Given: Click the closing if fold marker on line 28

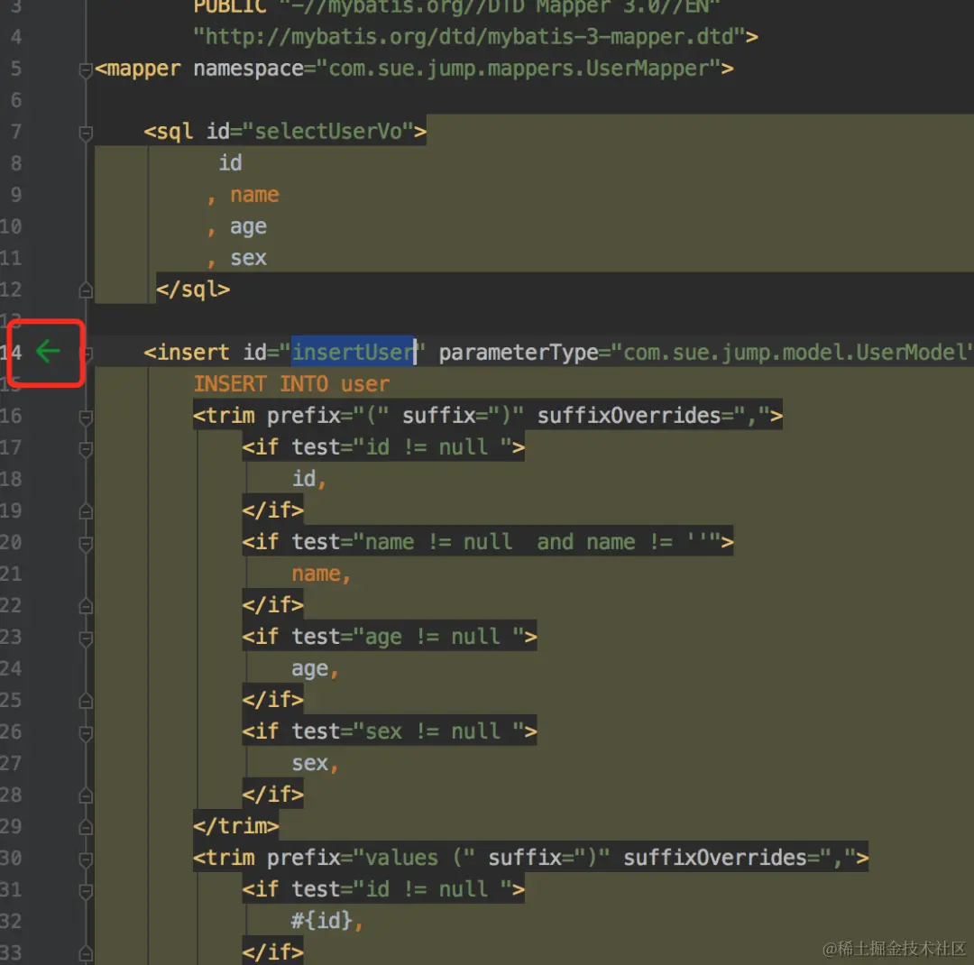Looking at the screenshot, I should 86,796.
